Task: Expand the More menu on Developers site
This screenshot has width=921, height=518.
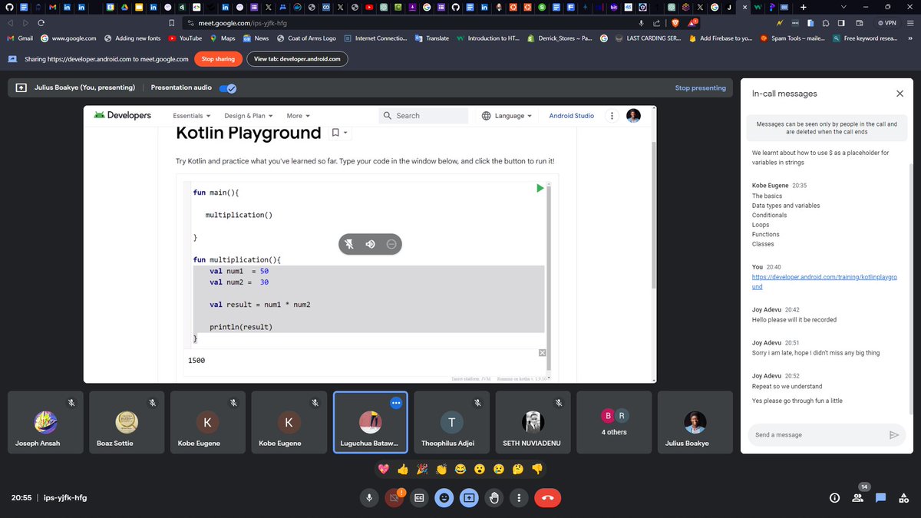Action: coord(299,116)
